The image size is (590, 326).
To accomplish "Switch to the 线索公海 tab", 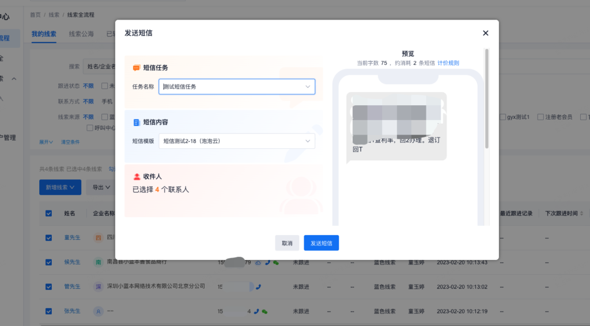I will click(x=81, y=34).
